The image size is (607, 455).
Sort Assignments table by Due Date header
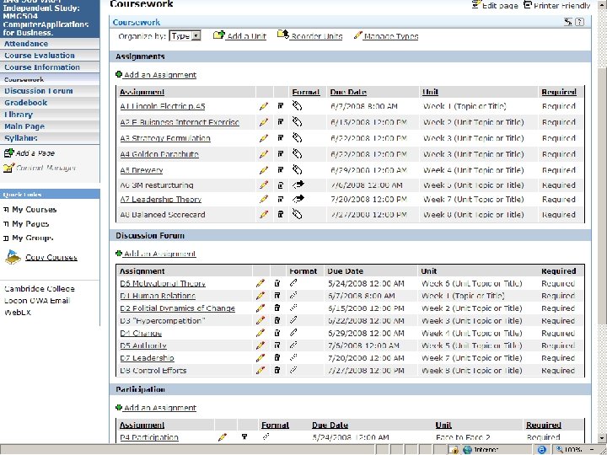click(x=348, y=92)
